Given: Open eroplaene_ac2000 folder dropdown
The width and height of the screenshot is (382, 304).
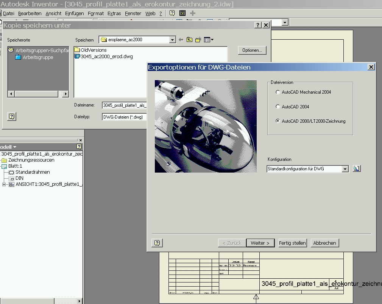Looking at the screenshot, I should coord(172,40).
